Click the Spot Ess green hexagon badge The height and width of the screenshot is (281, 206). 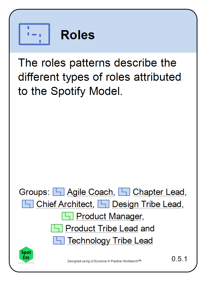26,255
